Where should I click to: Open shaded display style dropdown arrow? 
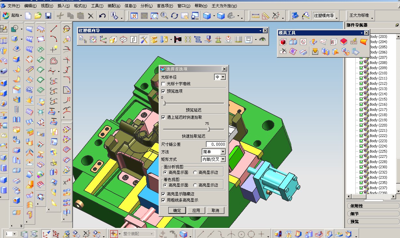tap(214, 16)
